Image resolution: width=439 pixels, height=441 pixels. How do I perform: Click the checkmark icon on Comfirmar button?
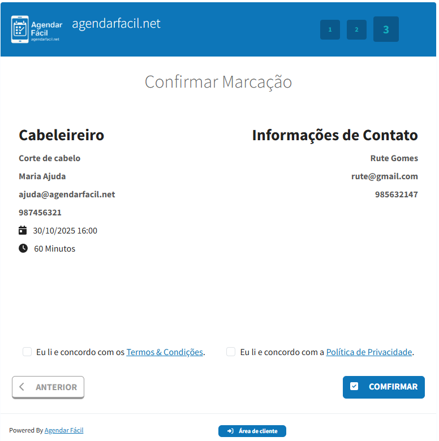click(354, 387)
